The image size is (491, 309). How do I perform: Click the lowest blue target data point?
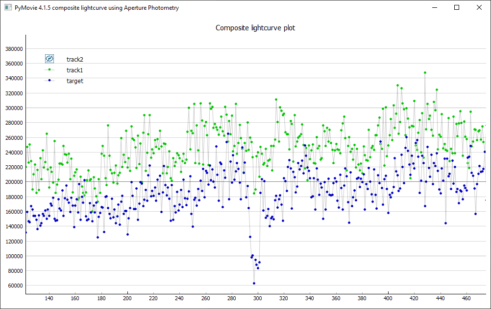click(254, 283)
